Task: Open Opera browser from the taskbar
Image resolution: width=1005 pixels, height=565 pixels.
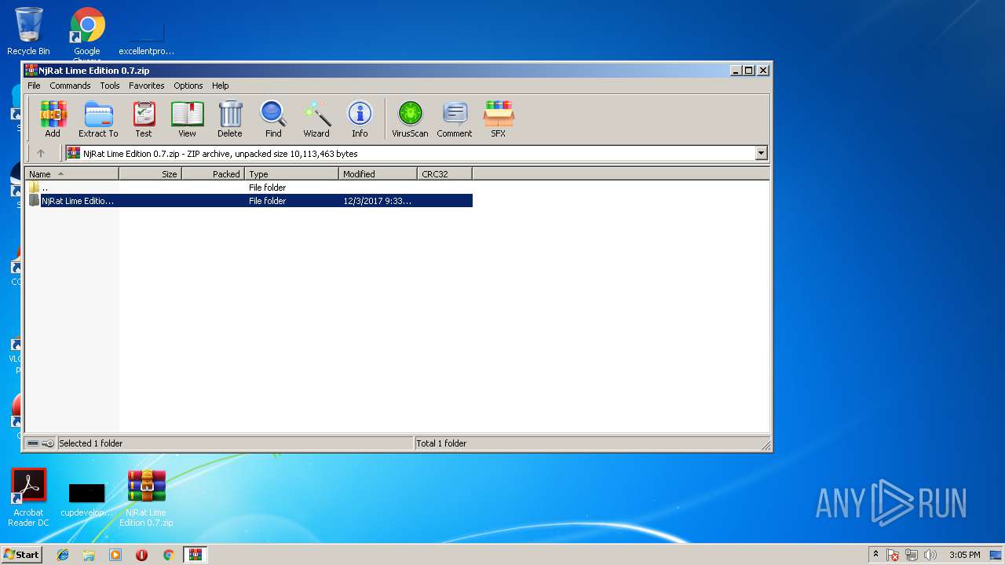Action: (141, 555)
